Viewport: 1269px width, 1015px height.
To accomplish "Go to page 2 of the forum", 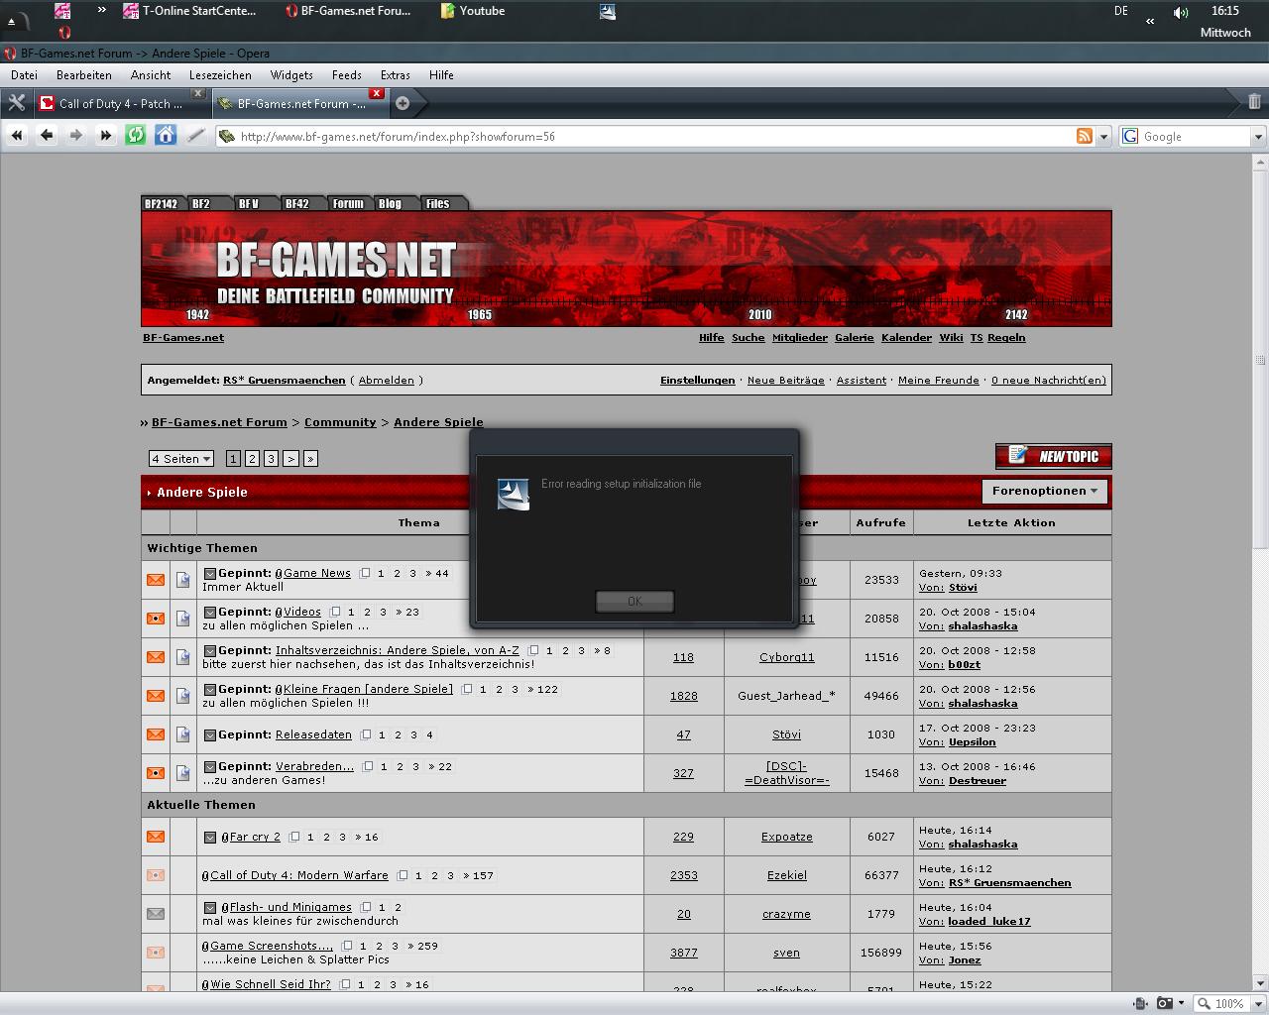I will pyautogui.click(x=252, y=459).
